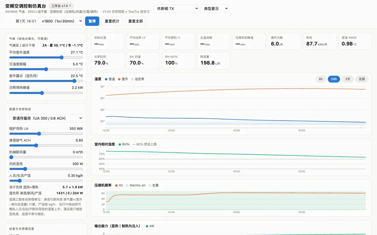Click the 室温 RMSE 0.98 card
The width and height of the screenshot is (377, 235).
(x=355, y=41)
